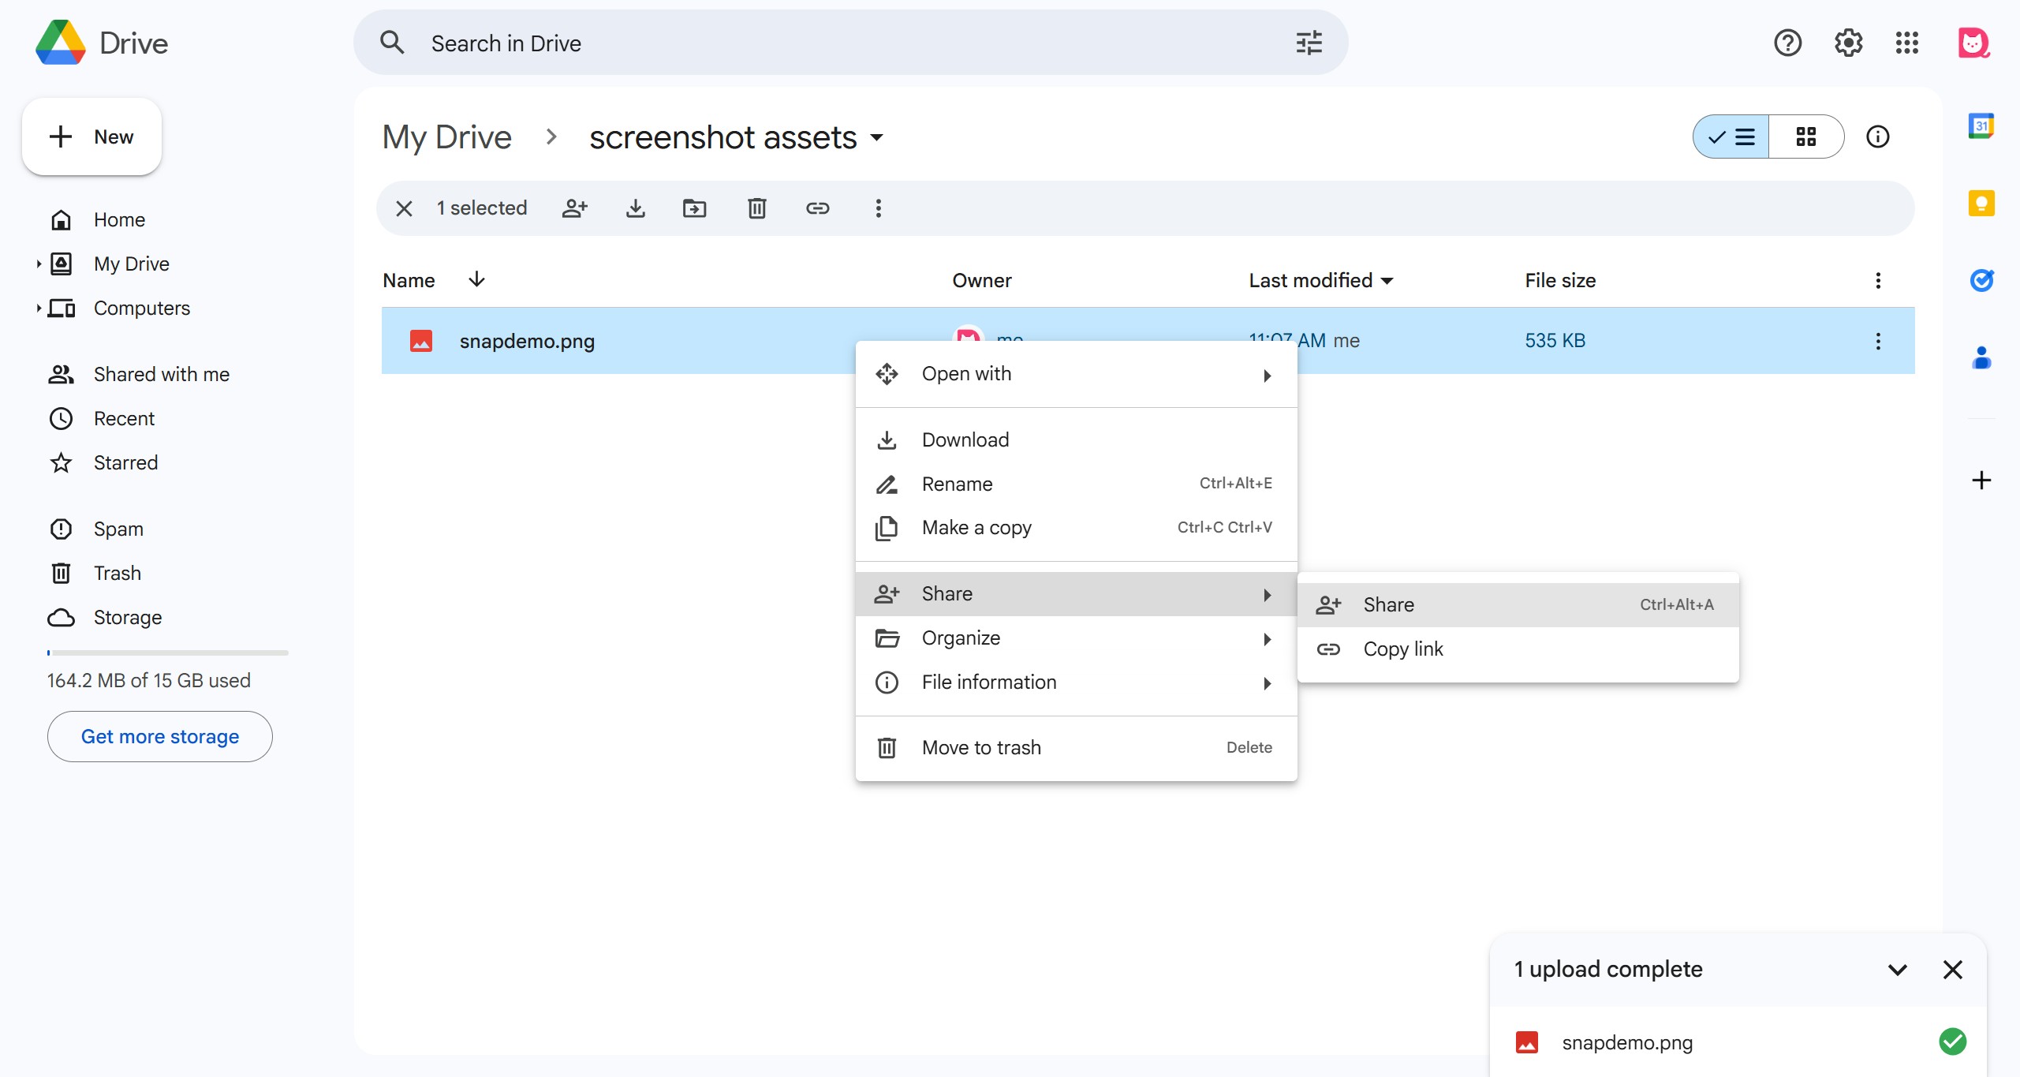Open the Help question mark icon

(x=1787, y=43)
